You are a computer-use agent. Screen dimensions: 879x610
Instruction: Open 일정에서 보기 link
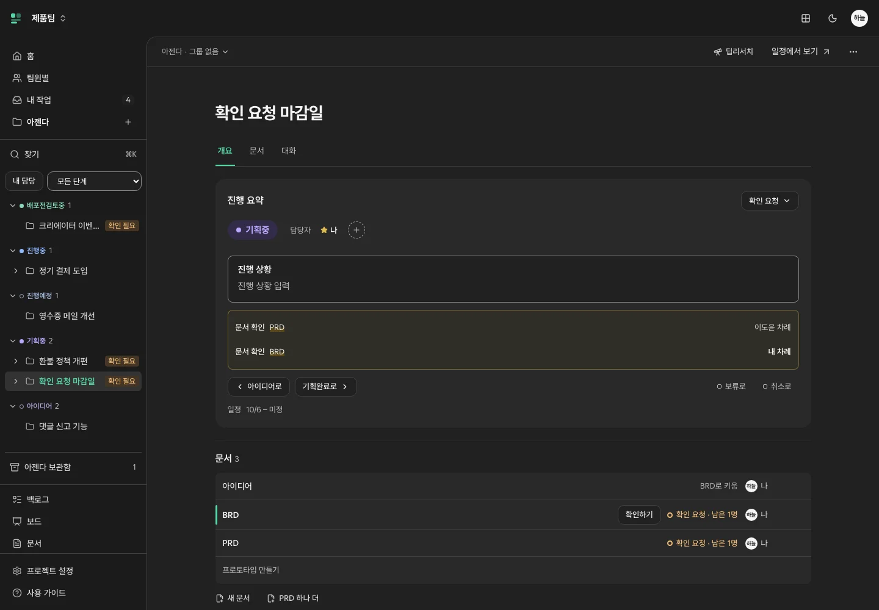[800, 52]
